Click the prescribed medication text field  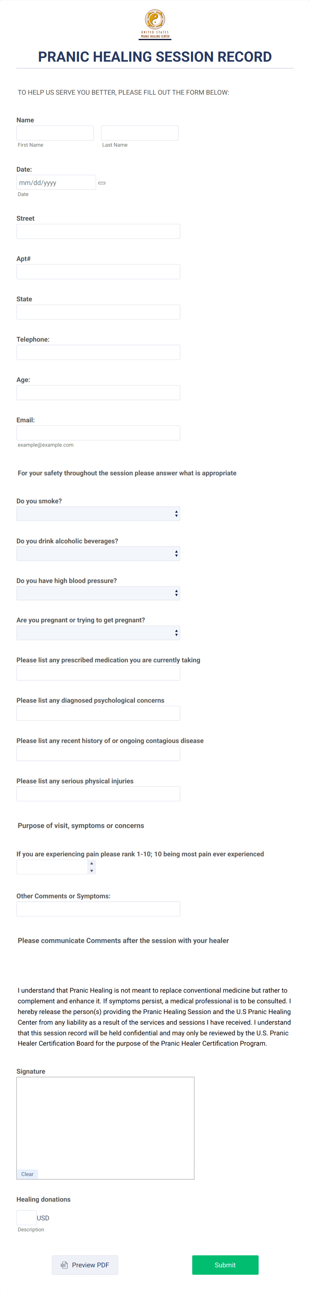(98, 673)
